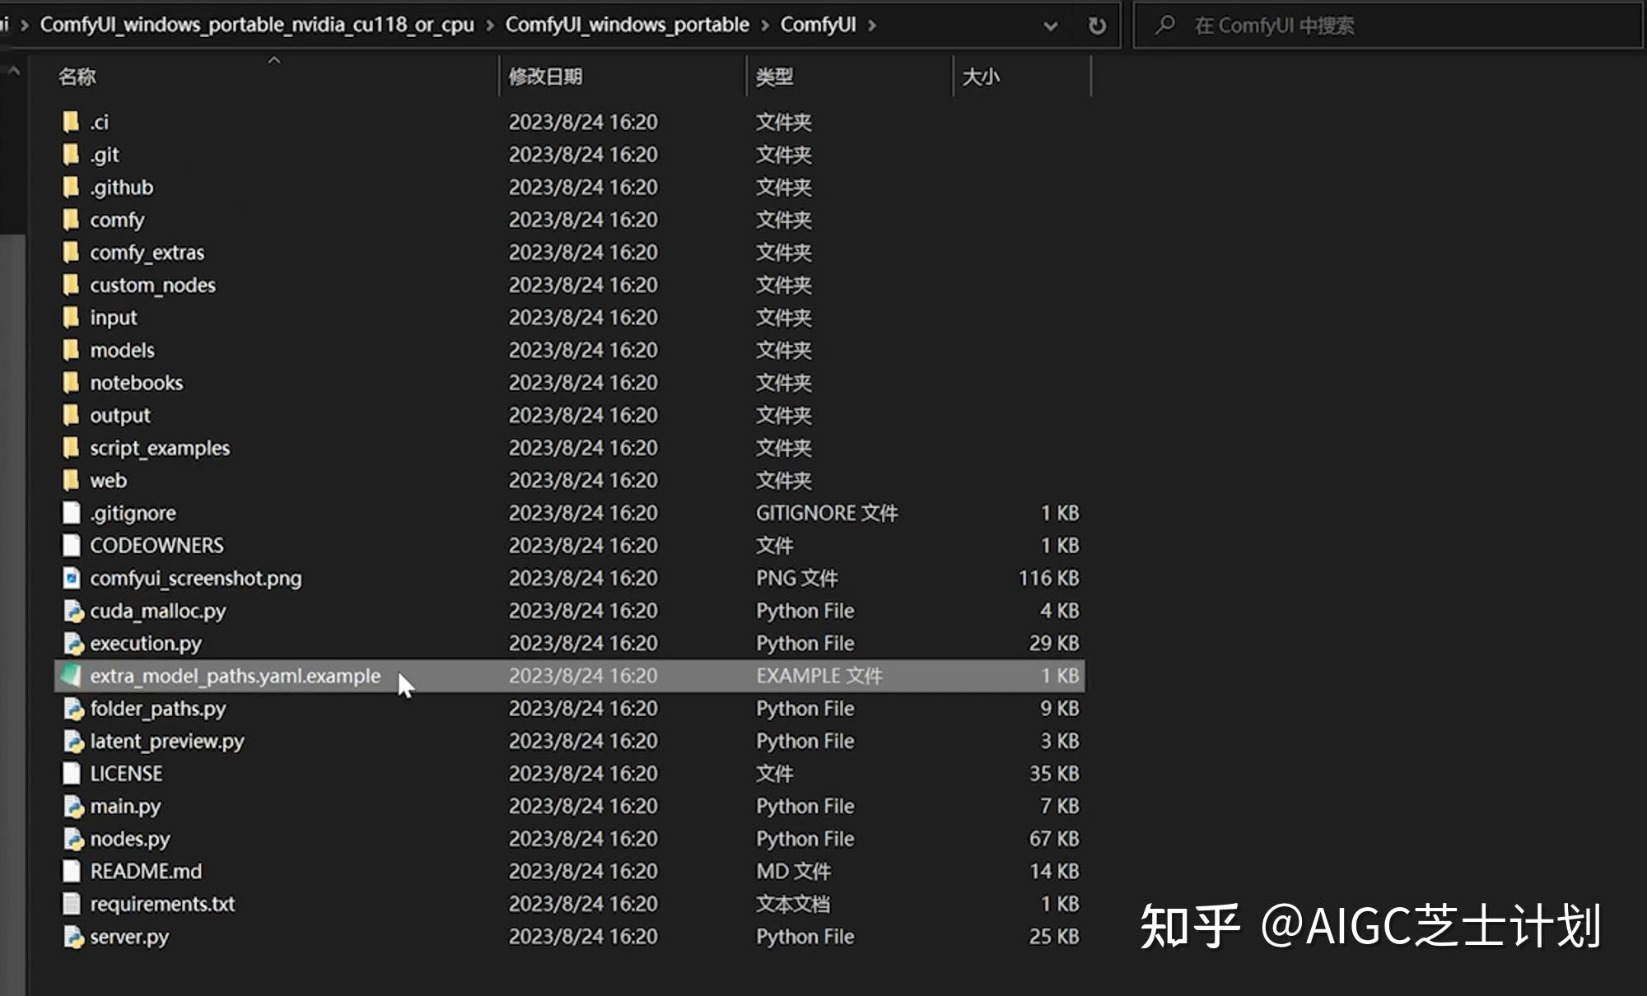Click the output folder icon
The width and height of the screenshot is (1647, 996).
(72, 416)
